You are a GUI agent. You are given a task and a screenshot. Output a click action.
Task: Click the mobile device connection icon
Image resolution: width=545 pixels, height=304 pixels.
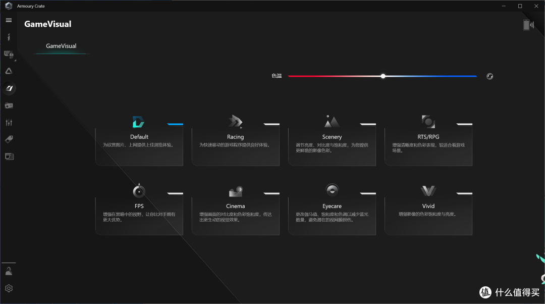[528, 25]
